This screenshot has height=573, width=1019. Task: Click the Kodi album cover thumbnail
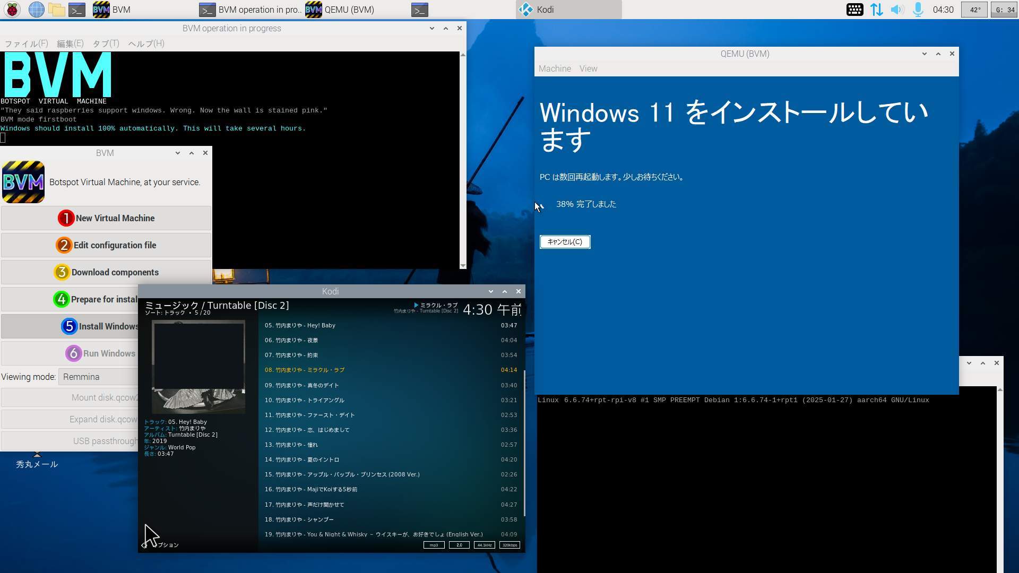point(198,367)
